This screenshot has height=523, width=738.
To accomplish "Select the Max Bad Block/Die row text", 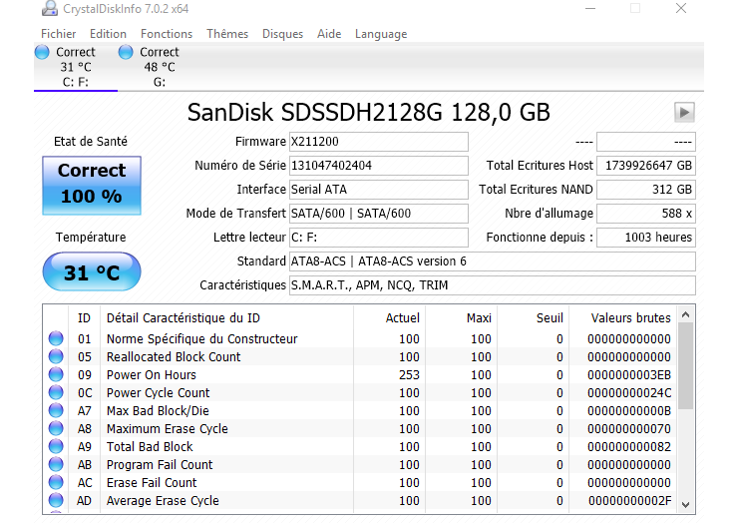I will click(158, 411).
